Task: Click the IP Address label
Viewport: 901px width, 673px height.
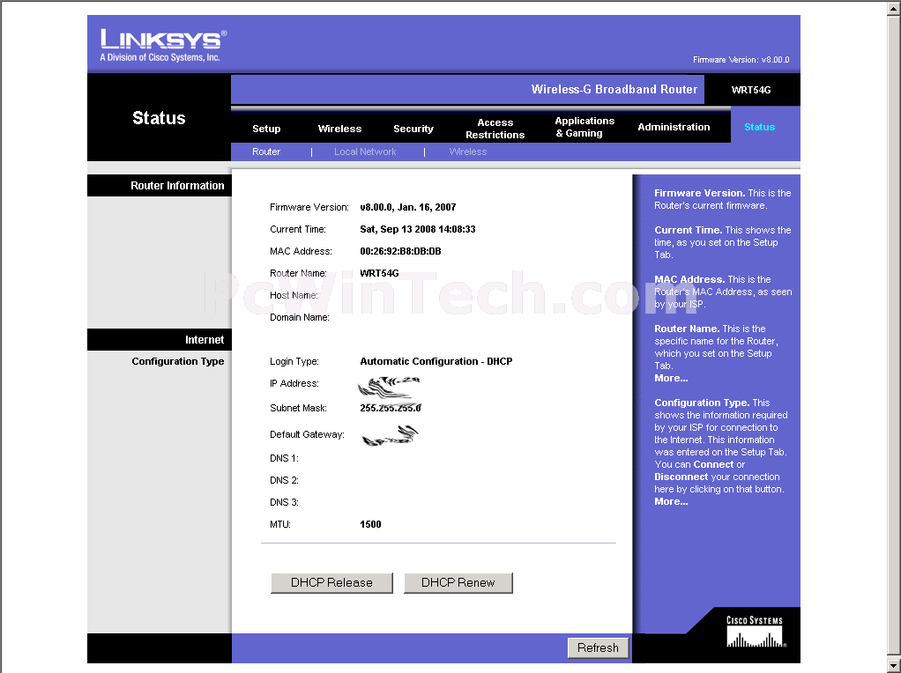Action: (294, 383)
